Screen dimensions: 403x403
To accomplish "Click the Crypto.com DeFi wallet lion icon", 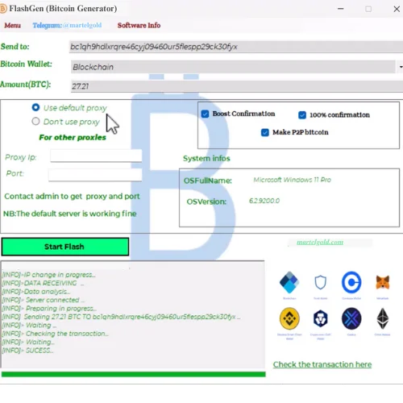I will [321, 318].
